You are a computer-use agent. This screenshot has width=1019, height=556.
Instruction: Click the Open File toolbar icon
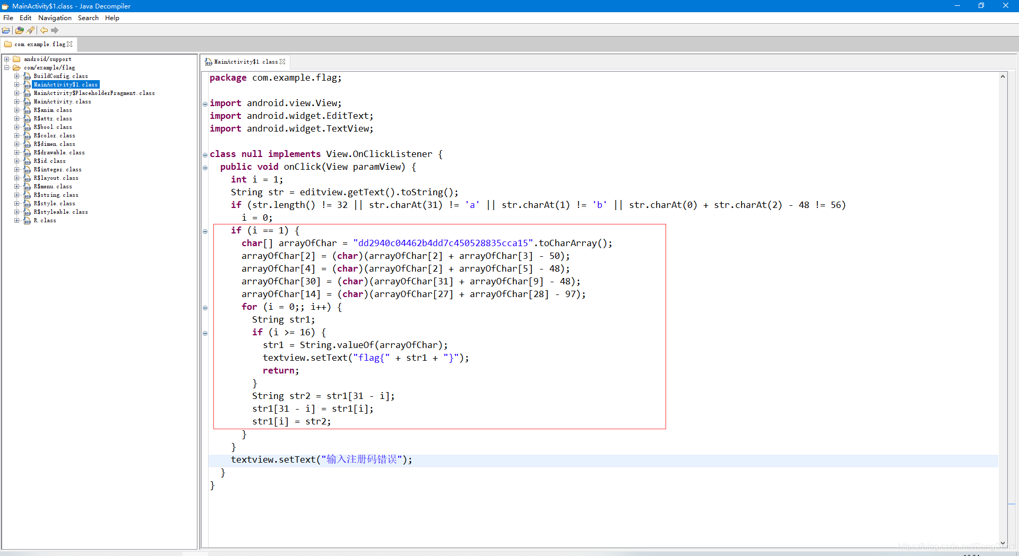[6, 30]
